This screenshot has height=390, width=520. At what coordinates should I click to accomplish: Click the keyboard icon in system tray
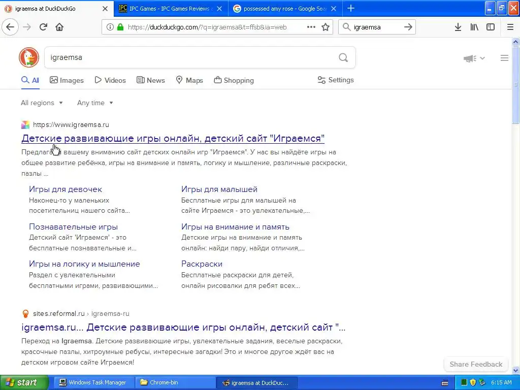point(445,383)
